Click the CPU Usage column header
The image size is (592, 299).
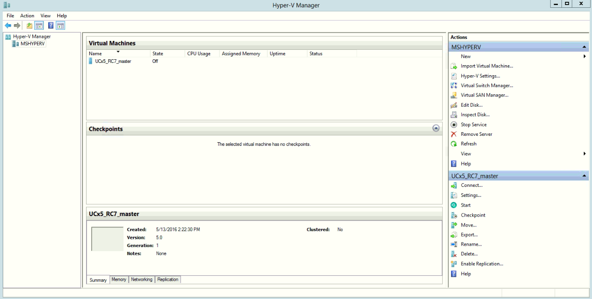tap(202, 54)
